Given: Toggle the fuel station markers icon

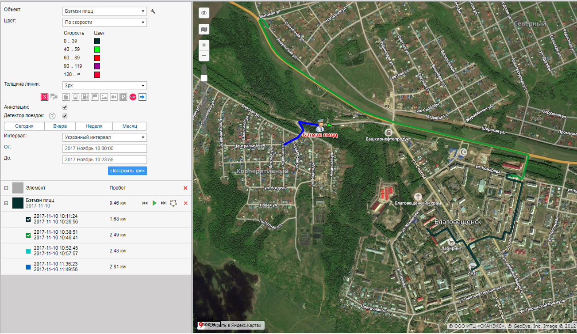Looking at the screenshot, I should [85, 97].
